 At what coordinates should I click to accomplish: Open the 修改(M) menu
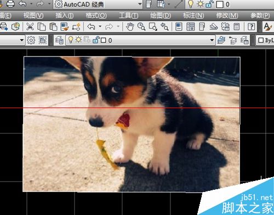pyautogui.click(x=227, y=16)
